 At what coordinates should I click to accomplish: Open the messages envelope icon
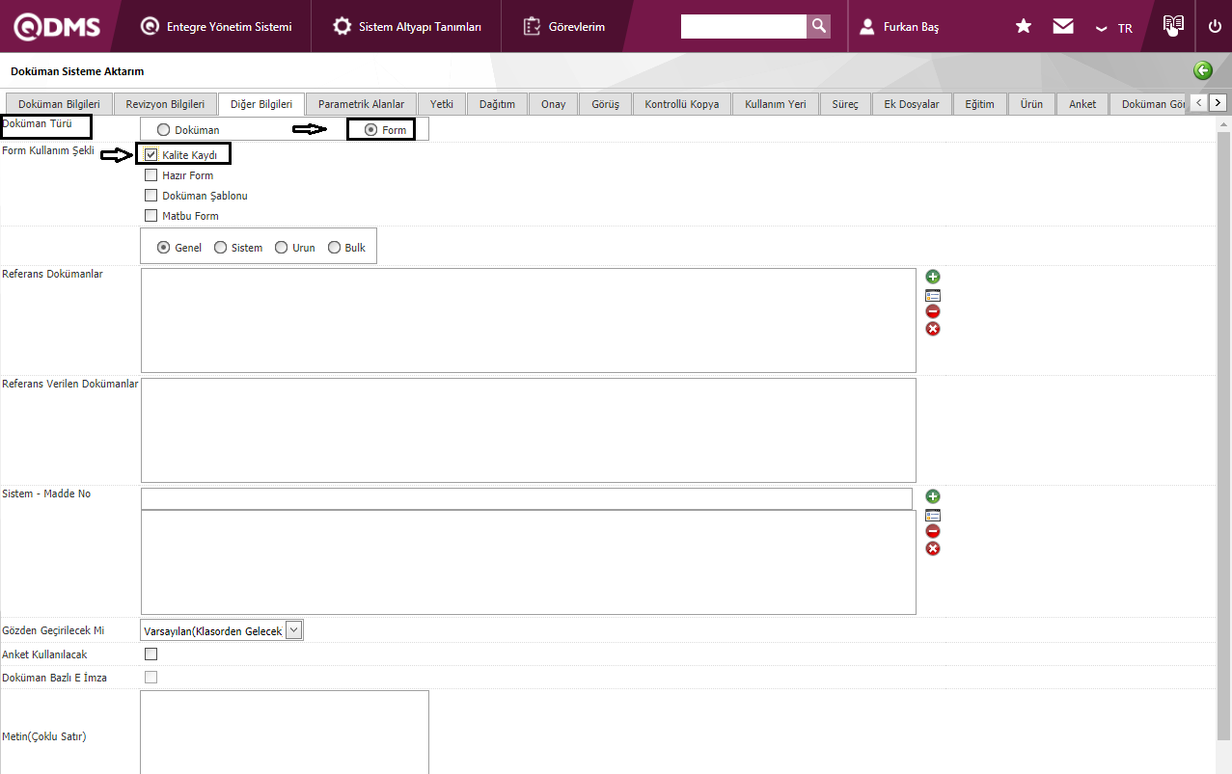coord(1063,26)
